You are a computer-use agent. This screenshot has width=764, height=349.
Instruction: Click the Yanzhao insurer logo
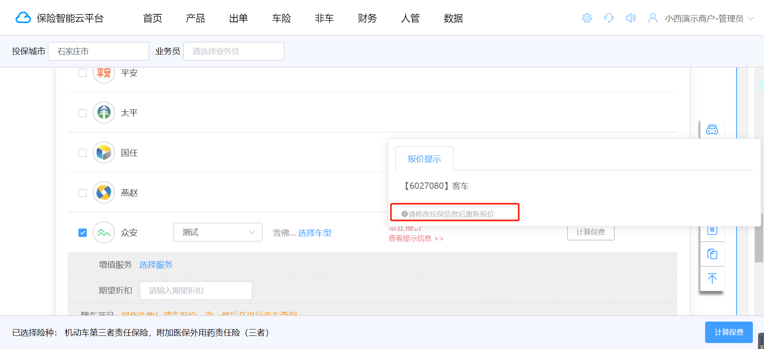click(x=104, y=192)
